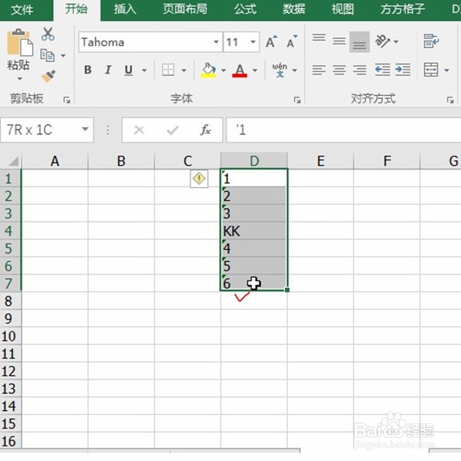
Task: Decrease indent
Action: coord(383,70)
